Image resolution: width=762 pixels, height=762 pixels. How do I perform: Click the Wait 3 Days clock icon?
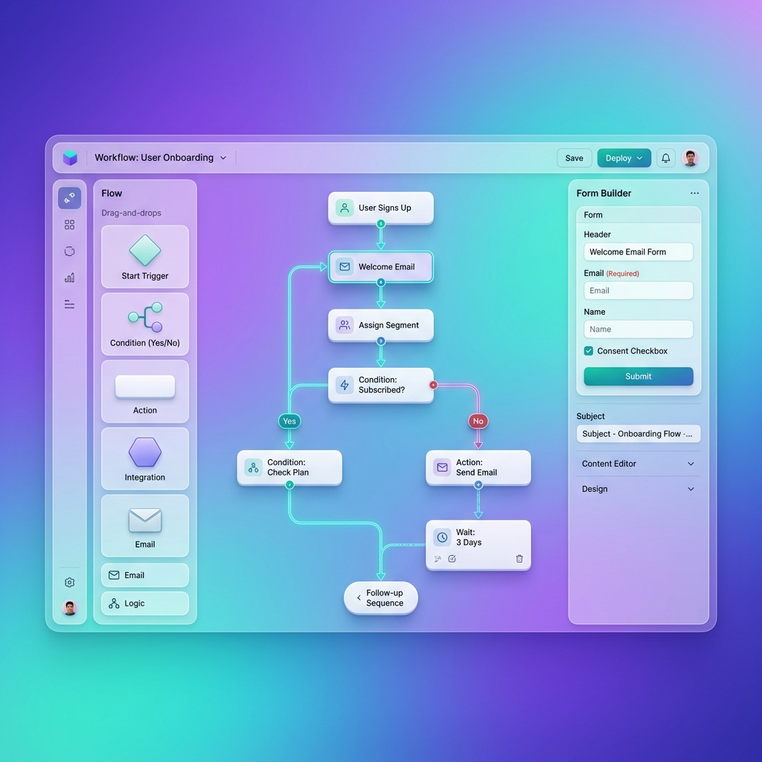tap(442, 537)
